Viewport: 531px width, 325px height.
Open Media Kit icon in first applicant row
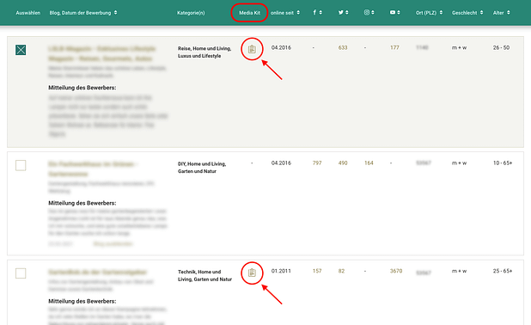(x=252, y=49)
